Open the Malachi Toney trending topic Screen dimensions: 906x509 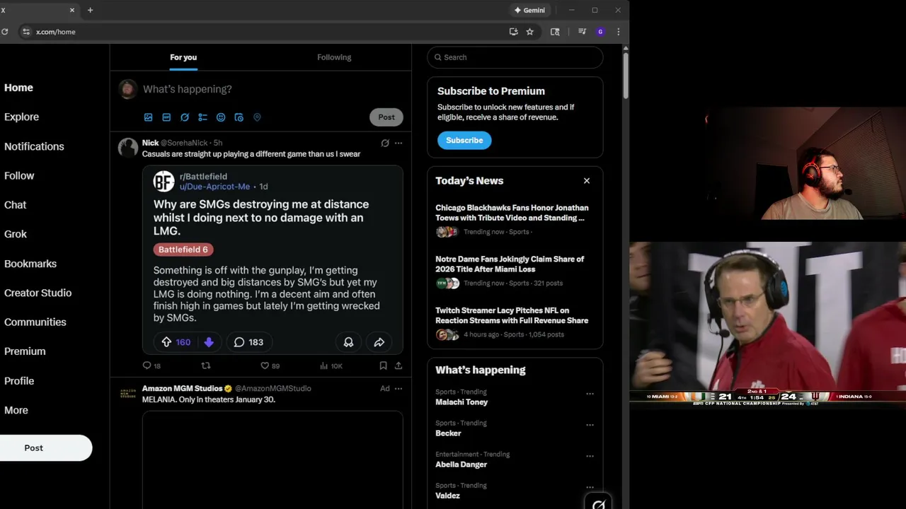(461, 402)
